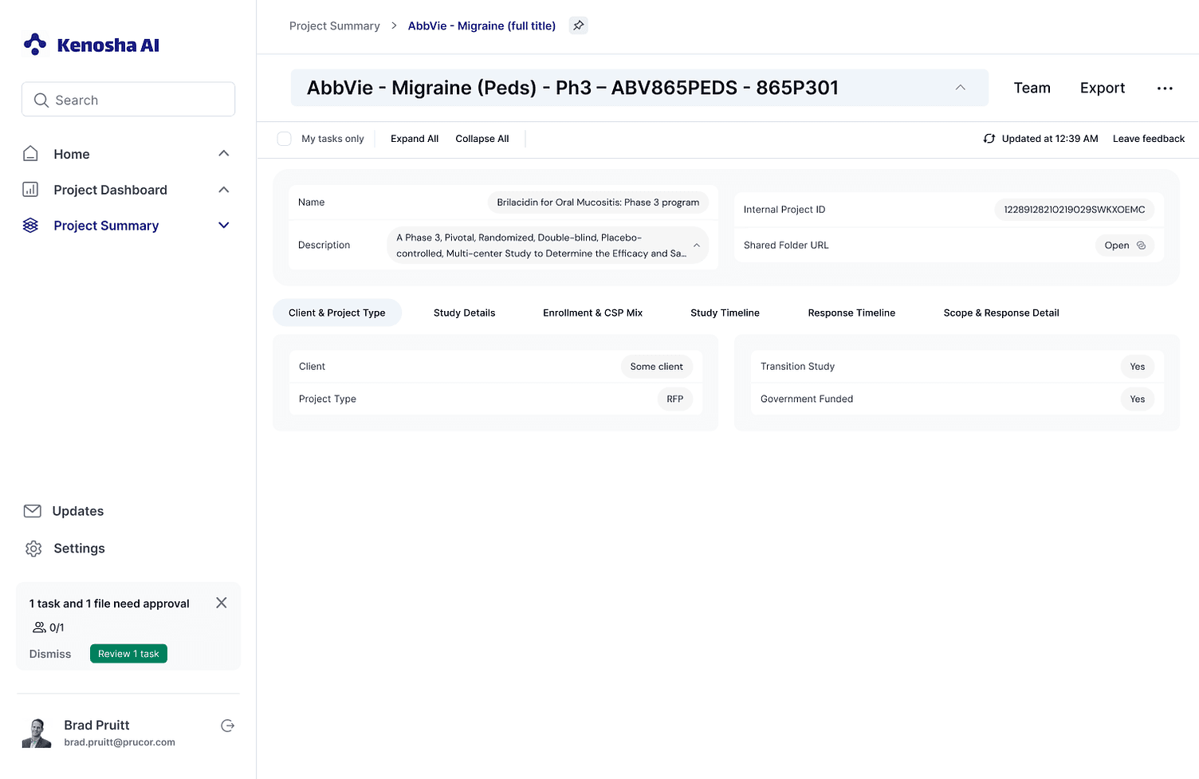The width and height of the screenshot is (1199, 779).
Task: Switch to the Study Details tab
Action: 465,313
